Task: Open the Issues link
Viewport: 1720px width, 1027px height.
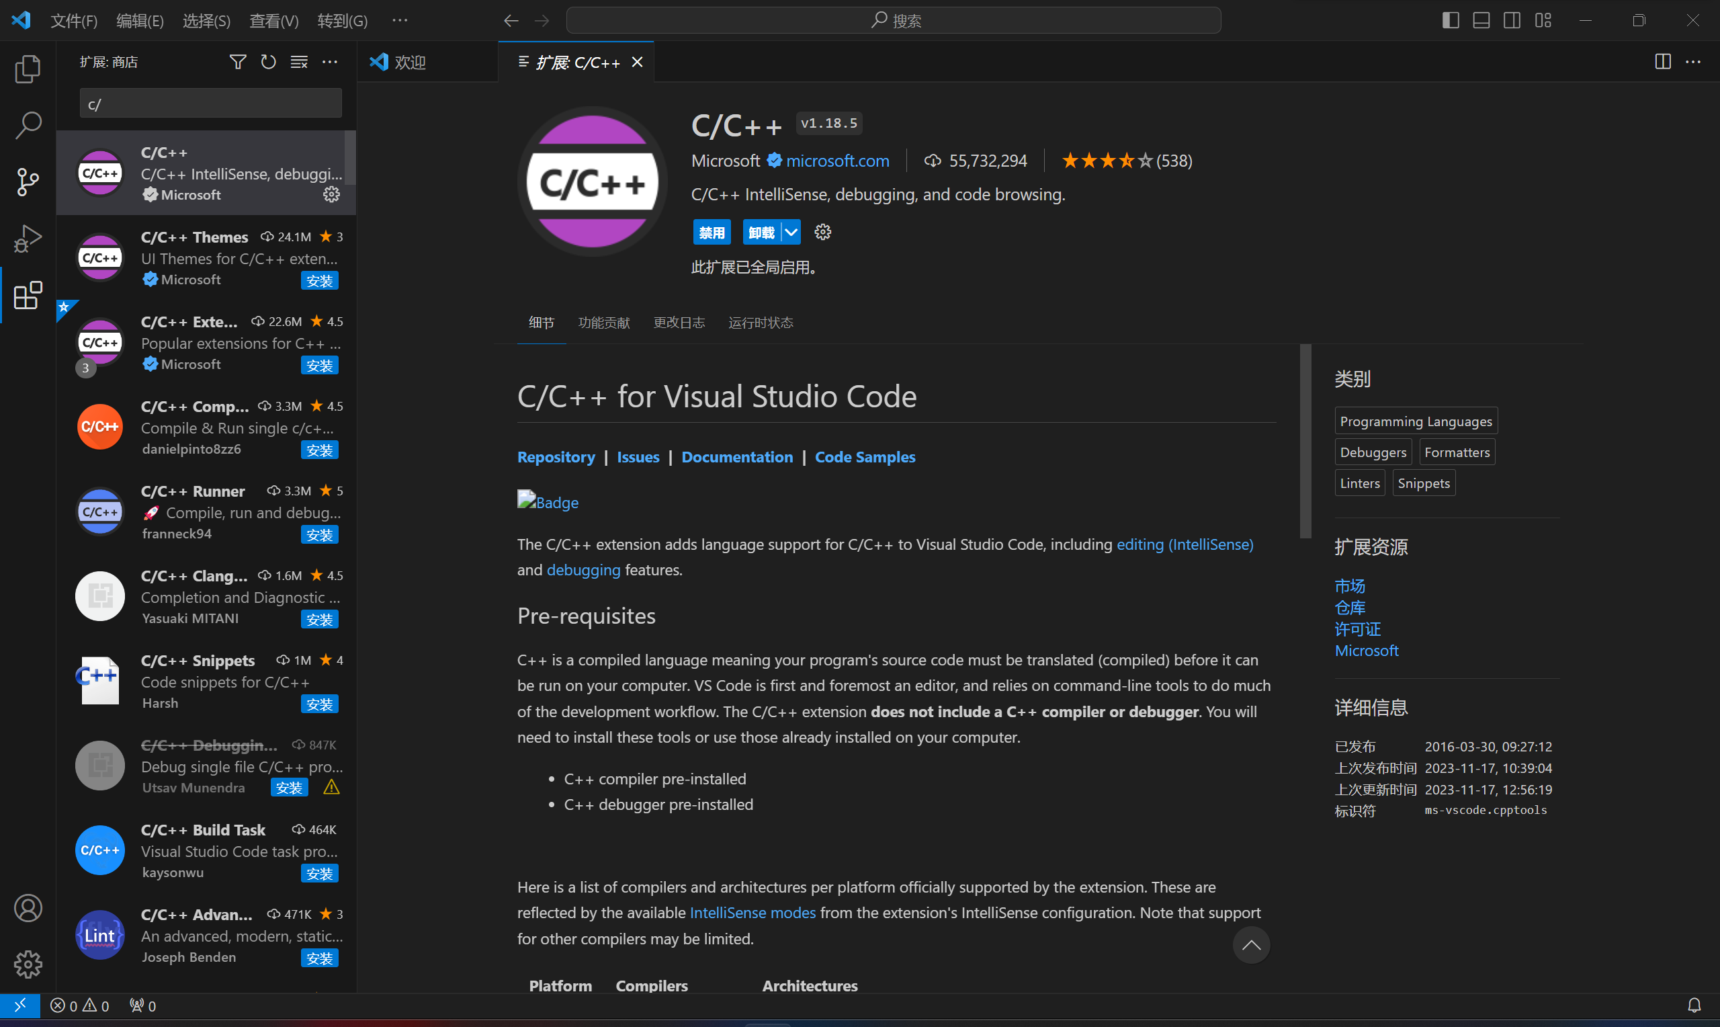Action: tap(638, 457)
